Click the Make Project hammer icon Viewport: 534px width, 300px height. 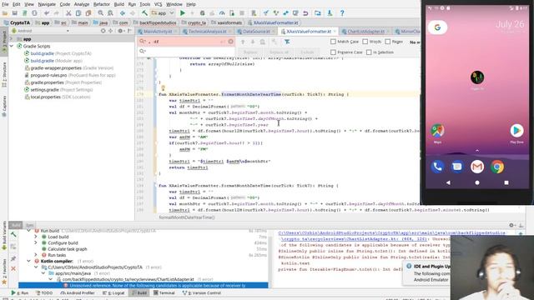[144, 13]
